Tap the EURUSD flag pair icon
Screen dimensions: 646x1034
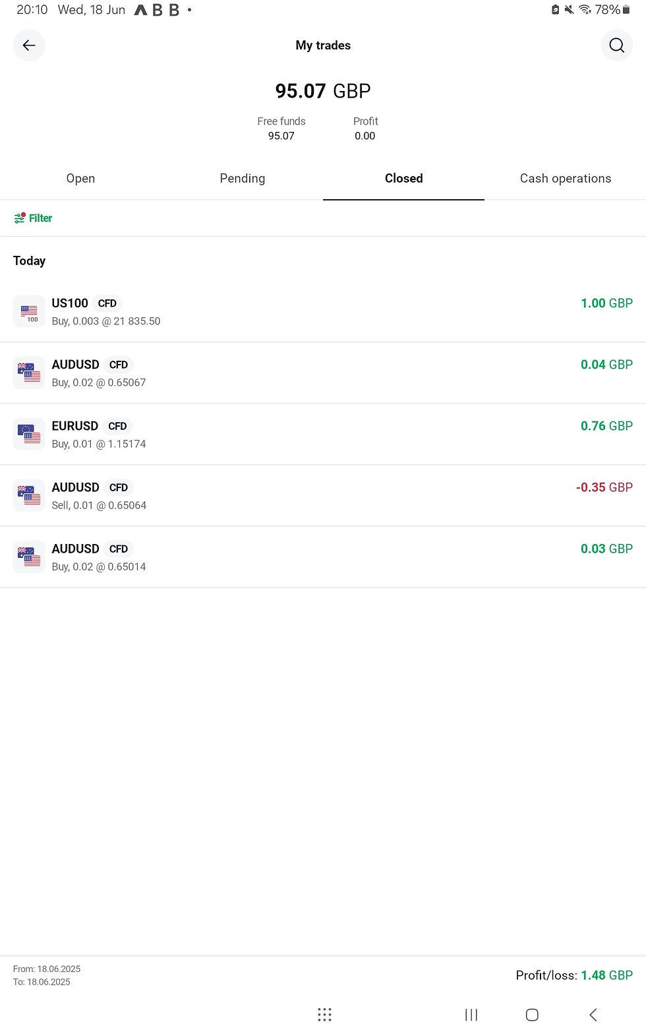click(29, 434)
